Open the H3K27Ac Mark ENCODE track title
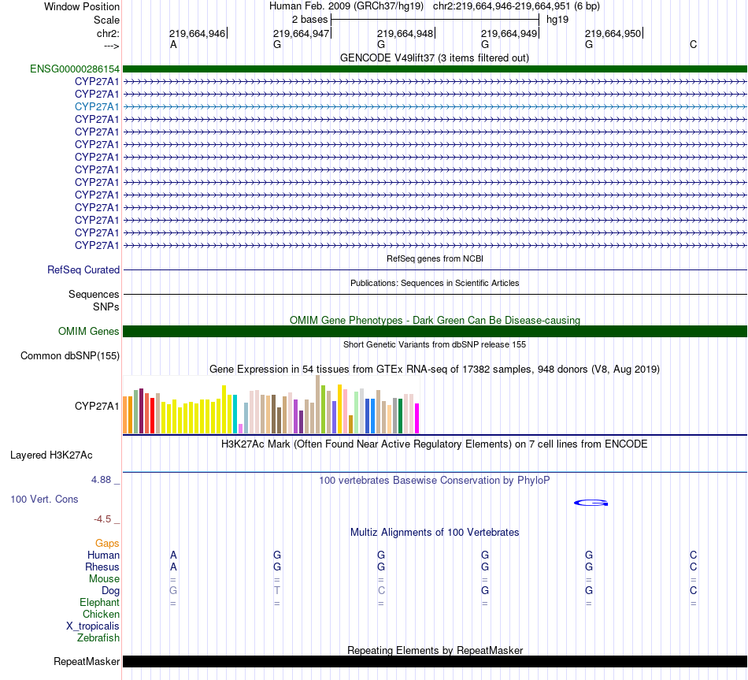748x680 pixels. (x=434, y=444)
